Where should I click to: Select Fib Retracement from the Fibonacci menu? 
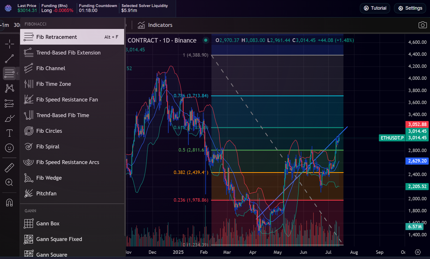click(57, 37)
